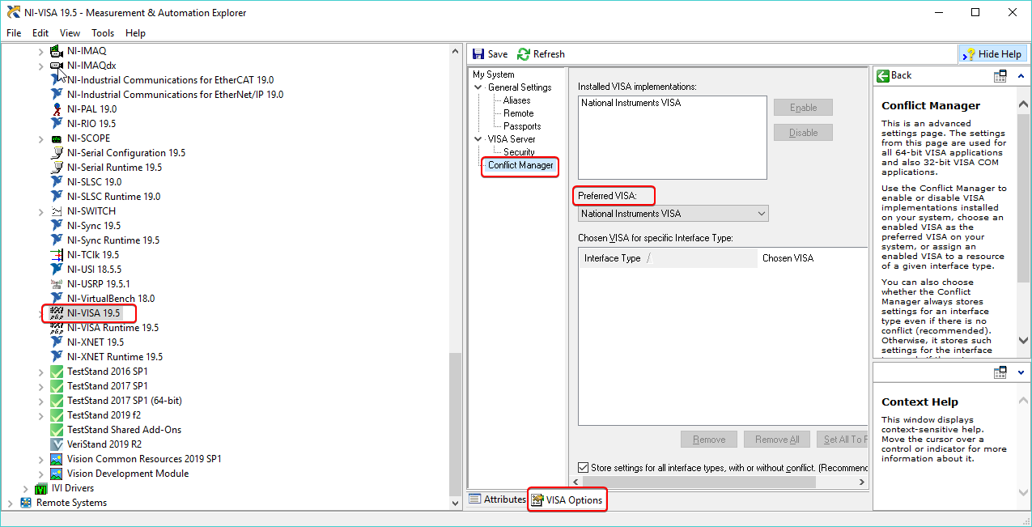The height and width of the screenshot is (527, 1032).
Task: Sort by Interface Type column header
Action: click(612, 258)
